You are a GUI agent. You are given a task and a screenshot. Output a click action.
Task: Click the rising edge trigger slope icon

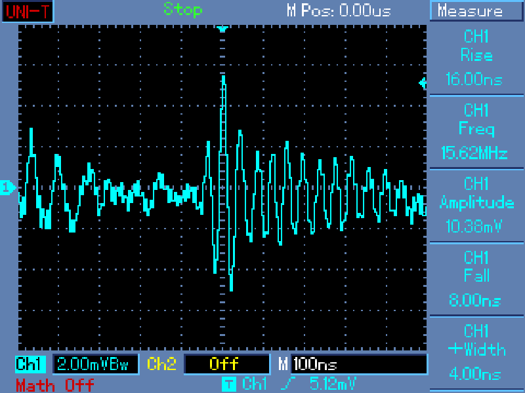[x=289, y=384]
